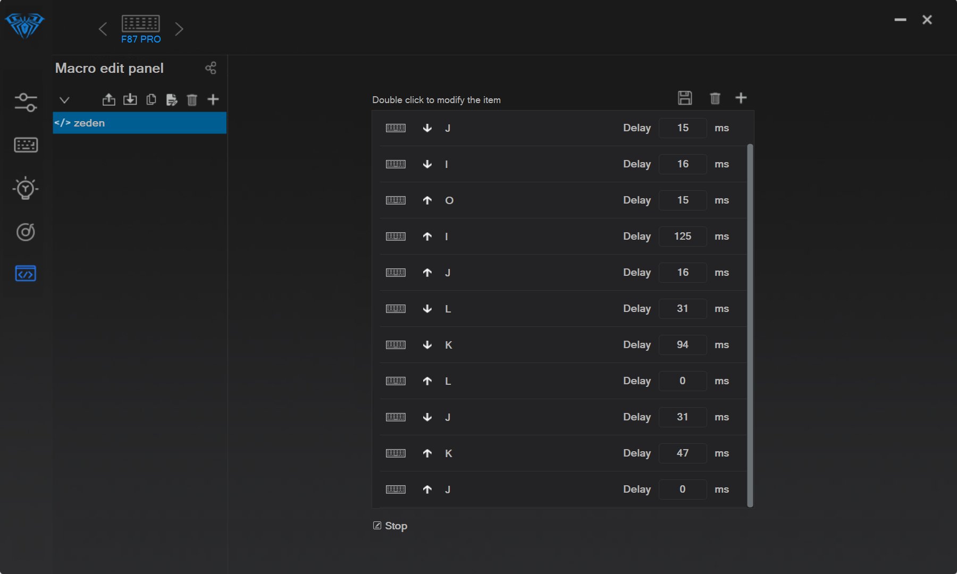The image size is (957, 574).
Task: Click the copy macro icon
Action: point(151,99)
